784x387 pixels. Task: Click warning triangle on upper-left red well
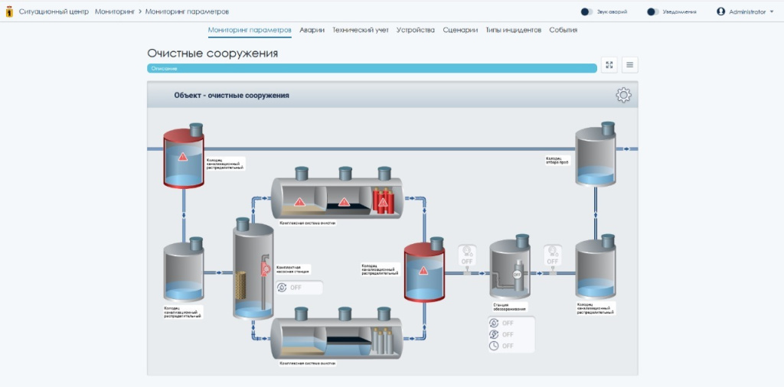(183, 157)
